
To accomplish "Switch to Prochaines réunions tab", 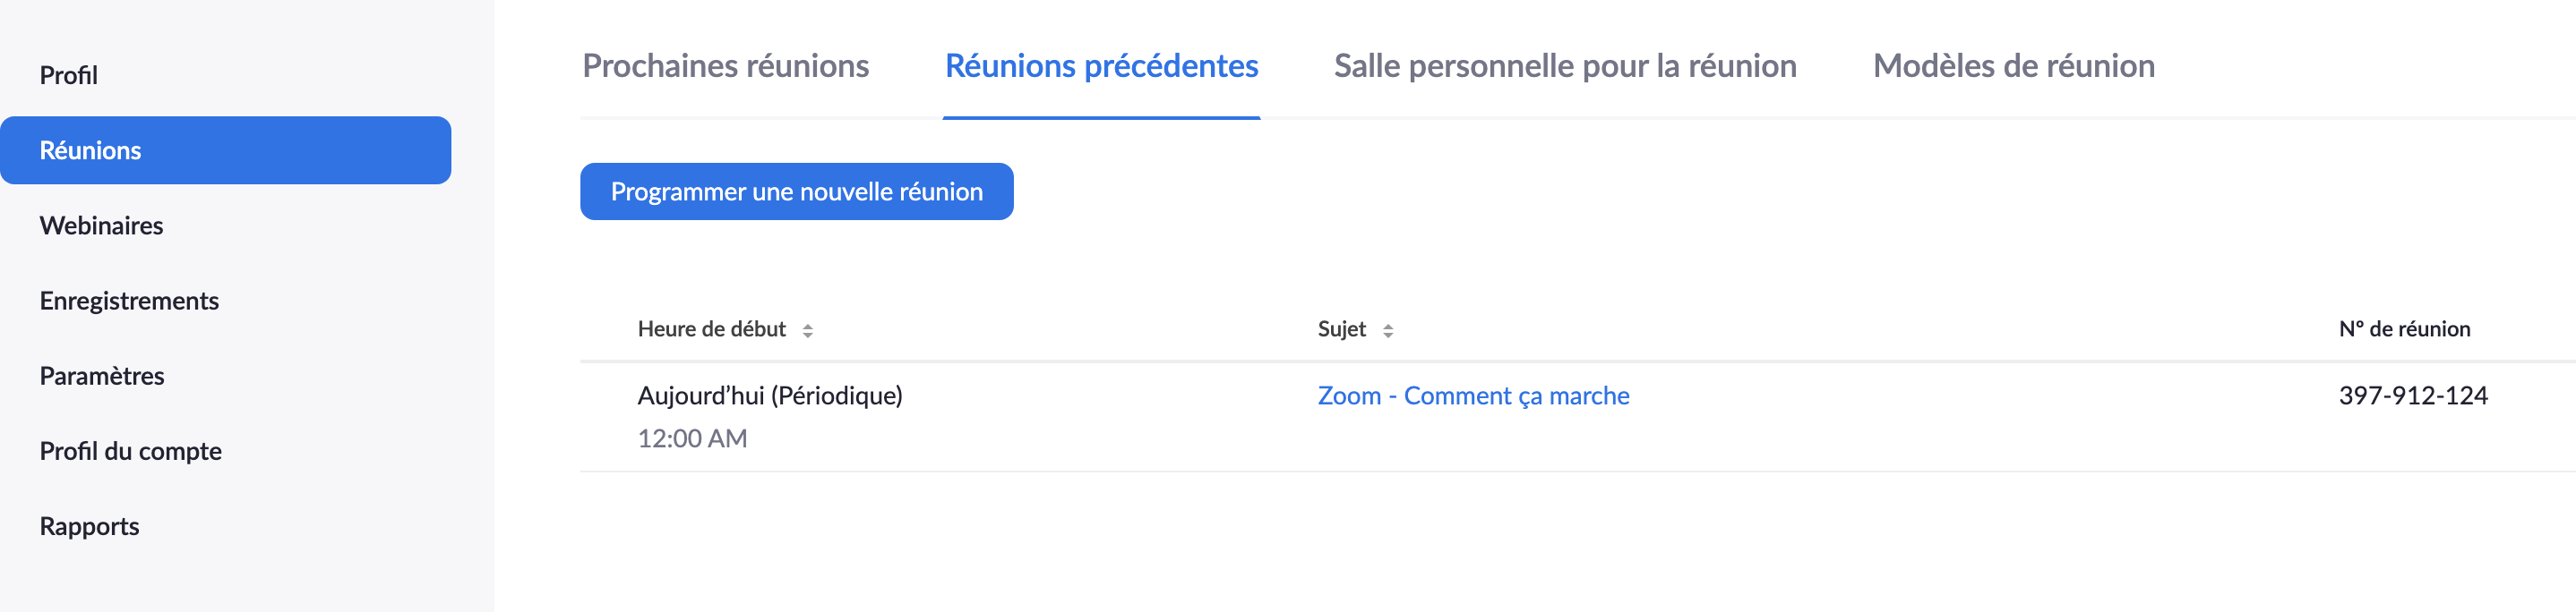I will (x=725, y=66).
